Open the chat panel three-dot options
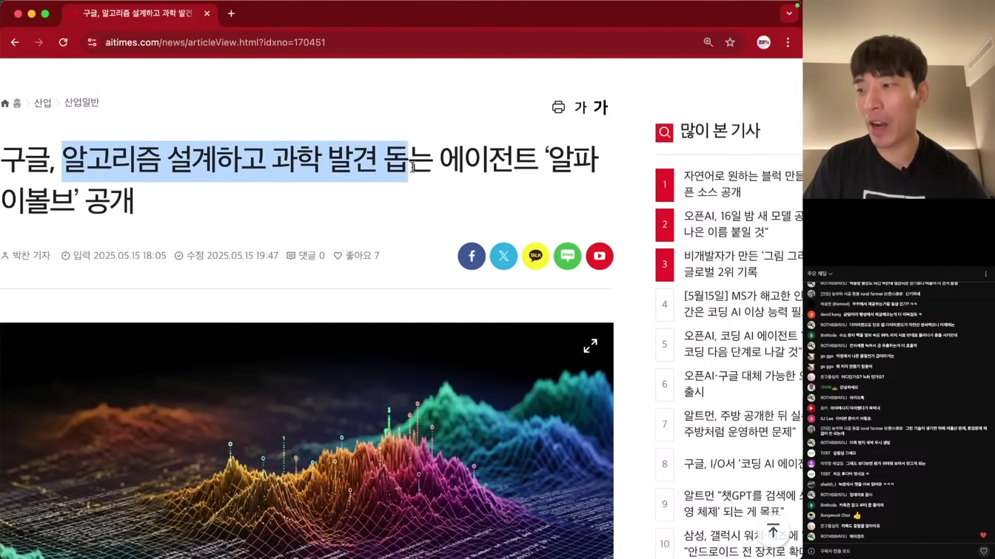995x559 pixels. pos(985,274)
